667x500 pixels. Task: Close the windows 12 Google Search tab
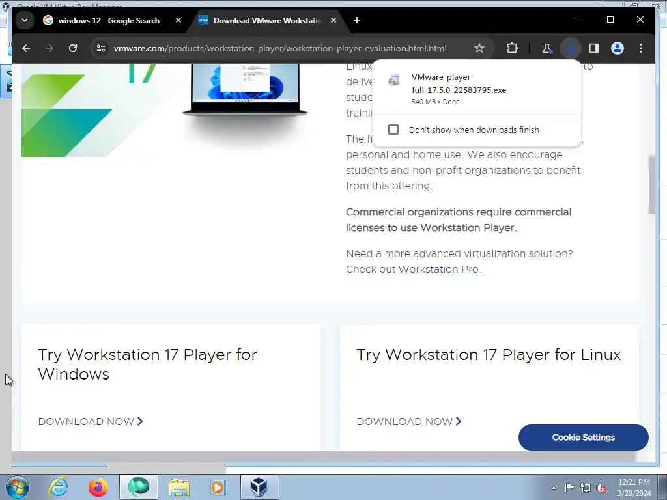coord(178,20)
